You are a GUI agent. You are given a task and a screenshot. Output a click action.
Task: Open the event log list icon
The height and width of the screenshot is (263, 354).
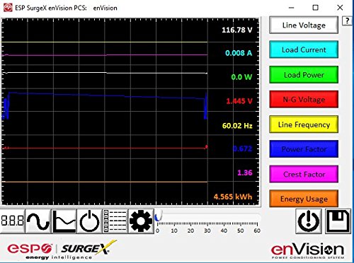click(x=115, y=221)
